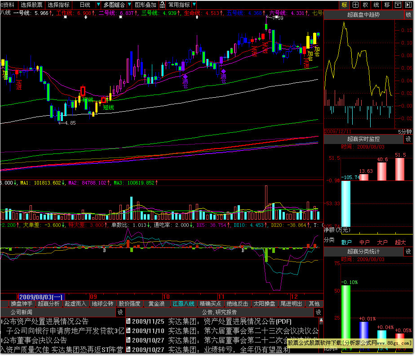Image resolution: width=416 pixels, height=356 pixels.
Task: Open the 多图组合 dropdown arrow
Action: (129, 5)
